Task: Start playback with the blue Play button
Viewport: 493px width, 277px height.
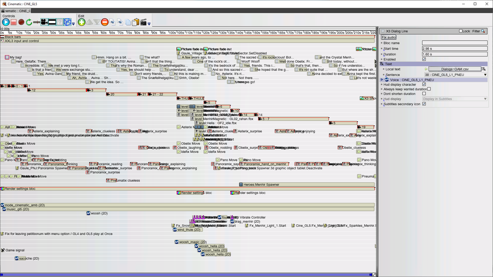Action: [x=6, y=22]
